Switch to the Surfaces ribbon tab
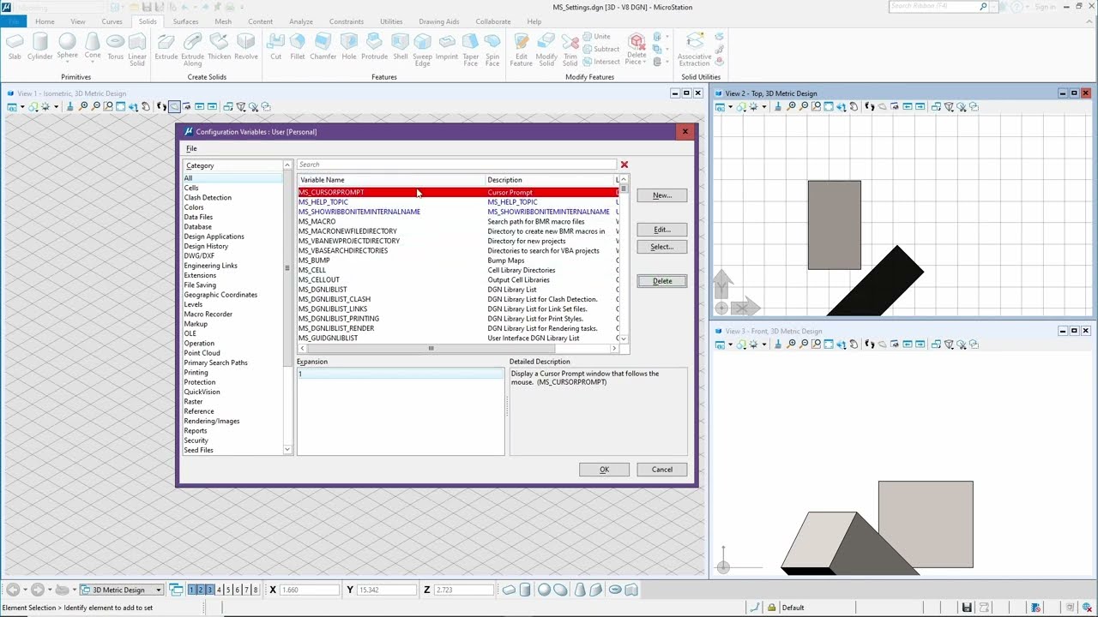 point(185,21)
